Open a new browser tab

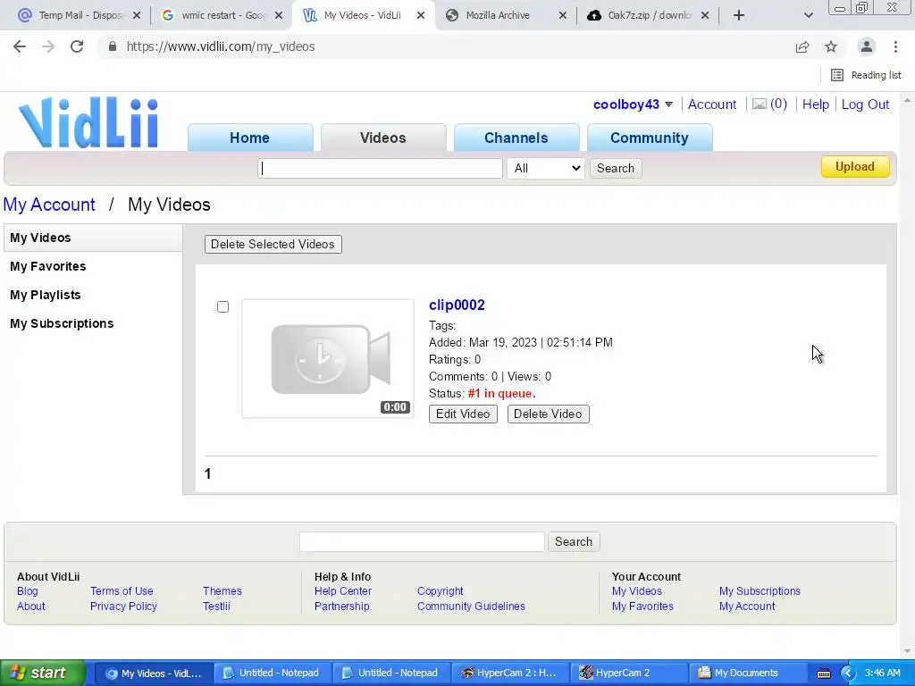(x=739, y=16)
